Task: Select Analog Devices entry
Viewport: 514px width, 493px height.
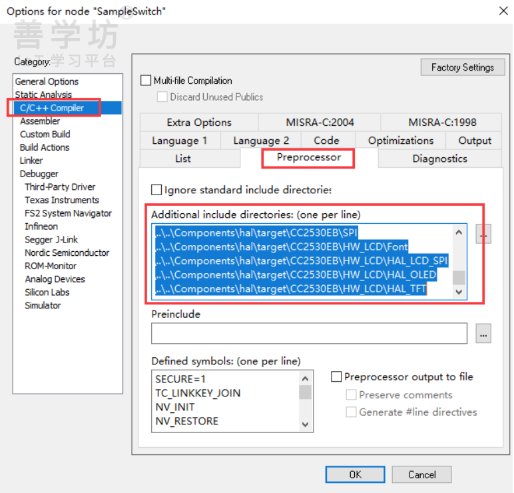Action: [x=55, y=278]
